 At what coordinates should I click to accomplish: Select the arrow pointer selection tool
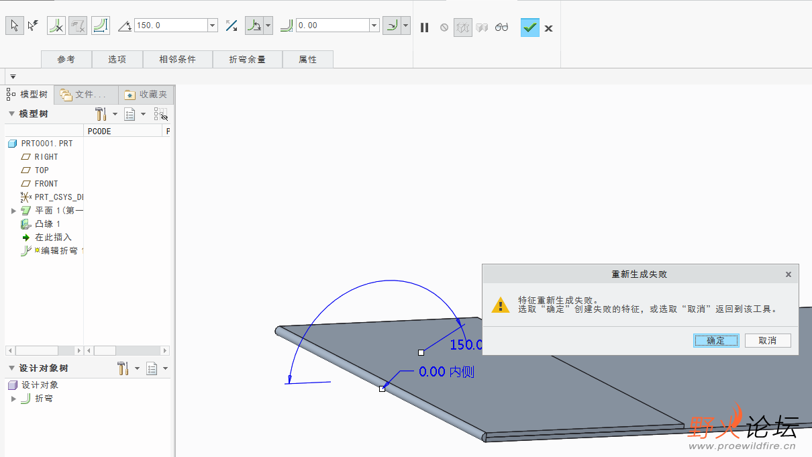click(x=14, y=26)
